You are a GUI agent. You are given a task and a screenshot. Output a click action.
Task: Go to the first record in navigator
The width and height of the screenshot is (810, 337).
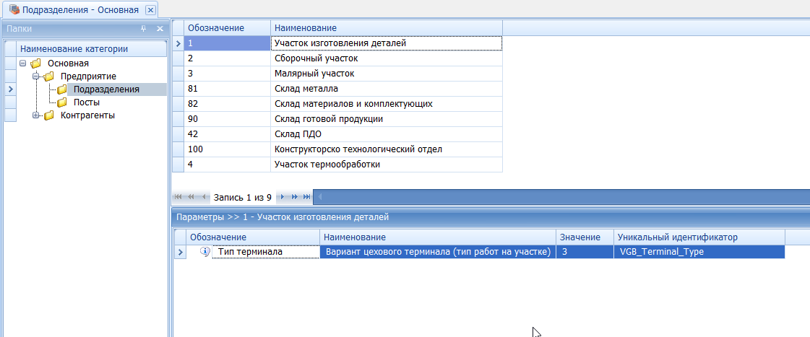(178, 197)
